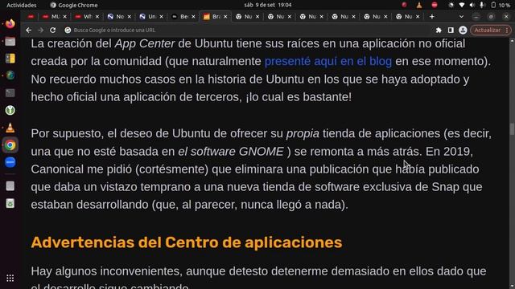The width and height of the screenshot is (515, 289).
Task: Click the volume speaker icon
Action: click(x=472, y=5)
